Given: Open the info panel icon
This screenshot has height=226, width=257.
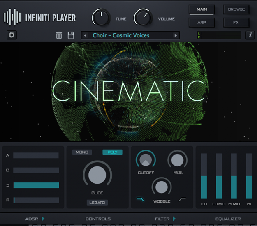Looking at the screenshot, I should [250, 35].
